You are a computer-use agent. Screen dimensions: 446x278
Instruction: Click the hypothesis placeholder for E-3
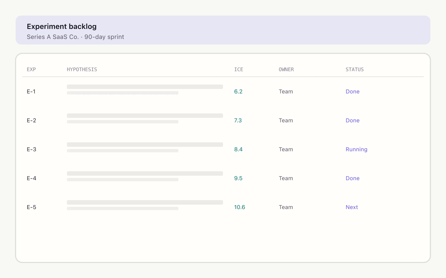145,147
